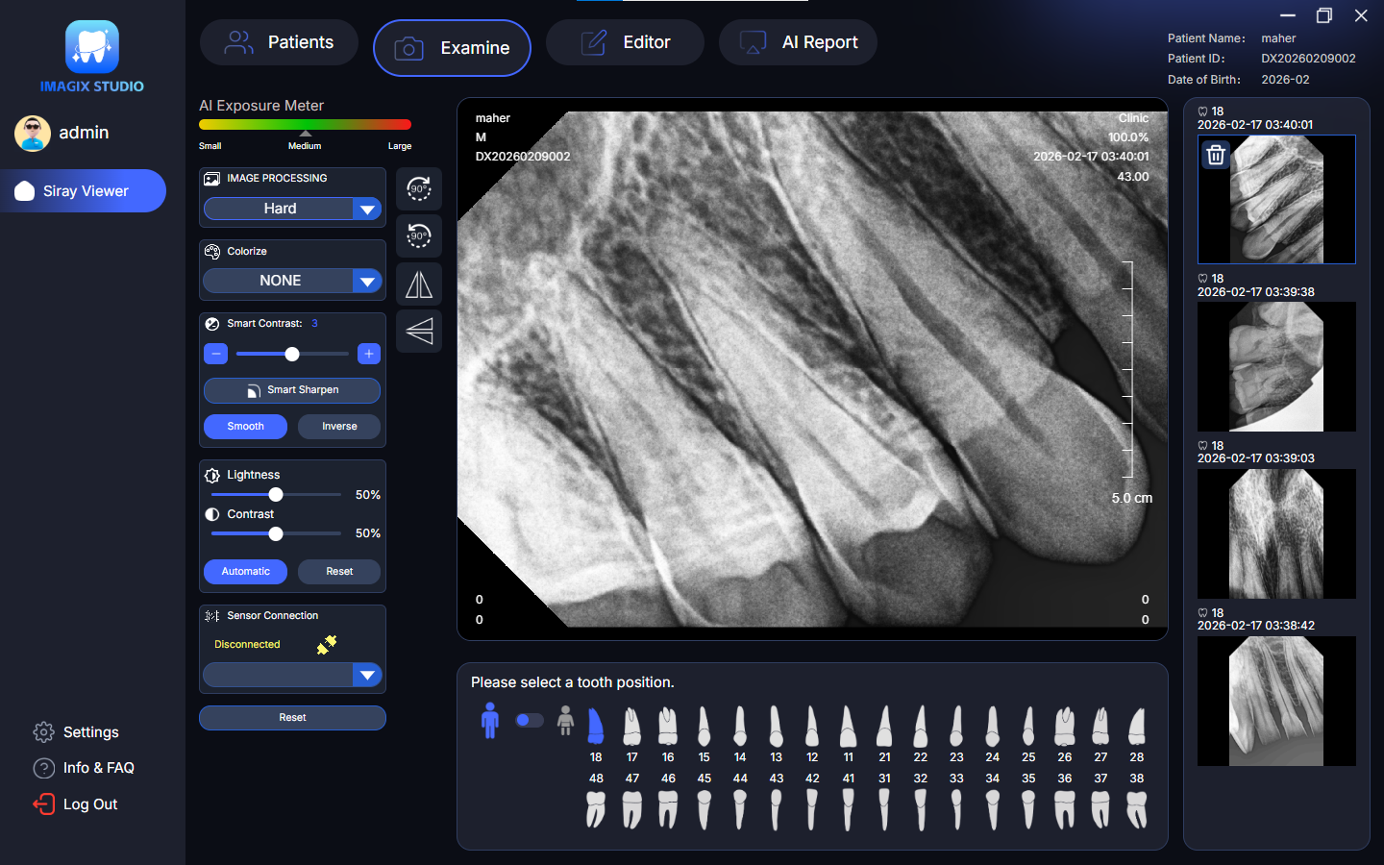
Task: Select tooth 16 icon in upper row
Action: (x=668, y=728)
